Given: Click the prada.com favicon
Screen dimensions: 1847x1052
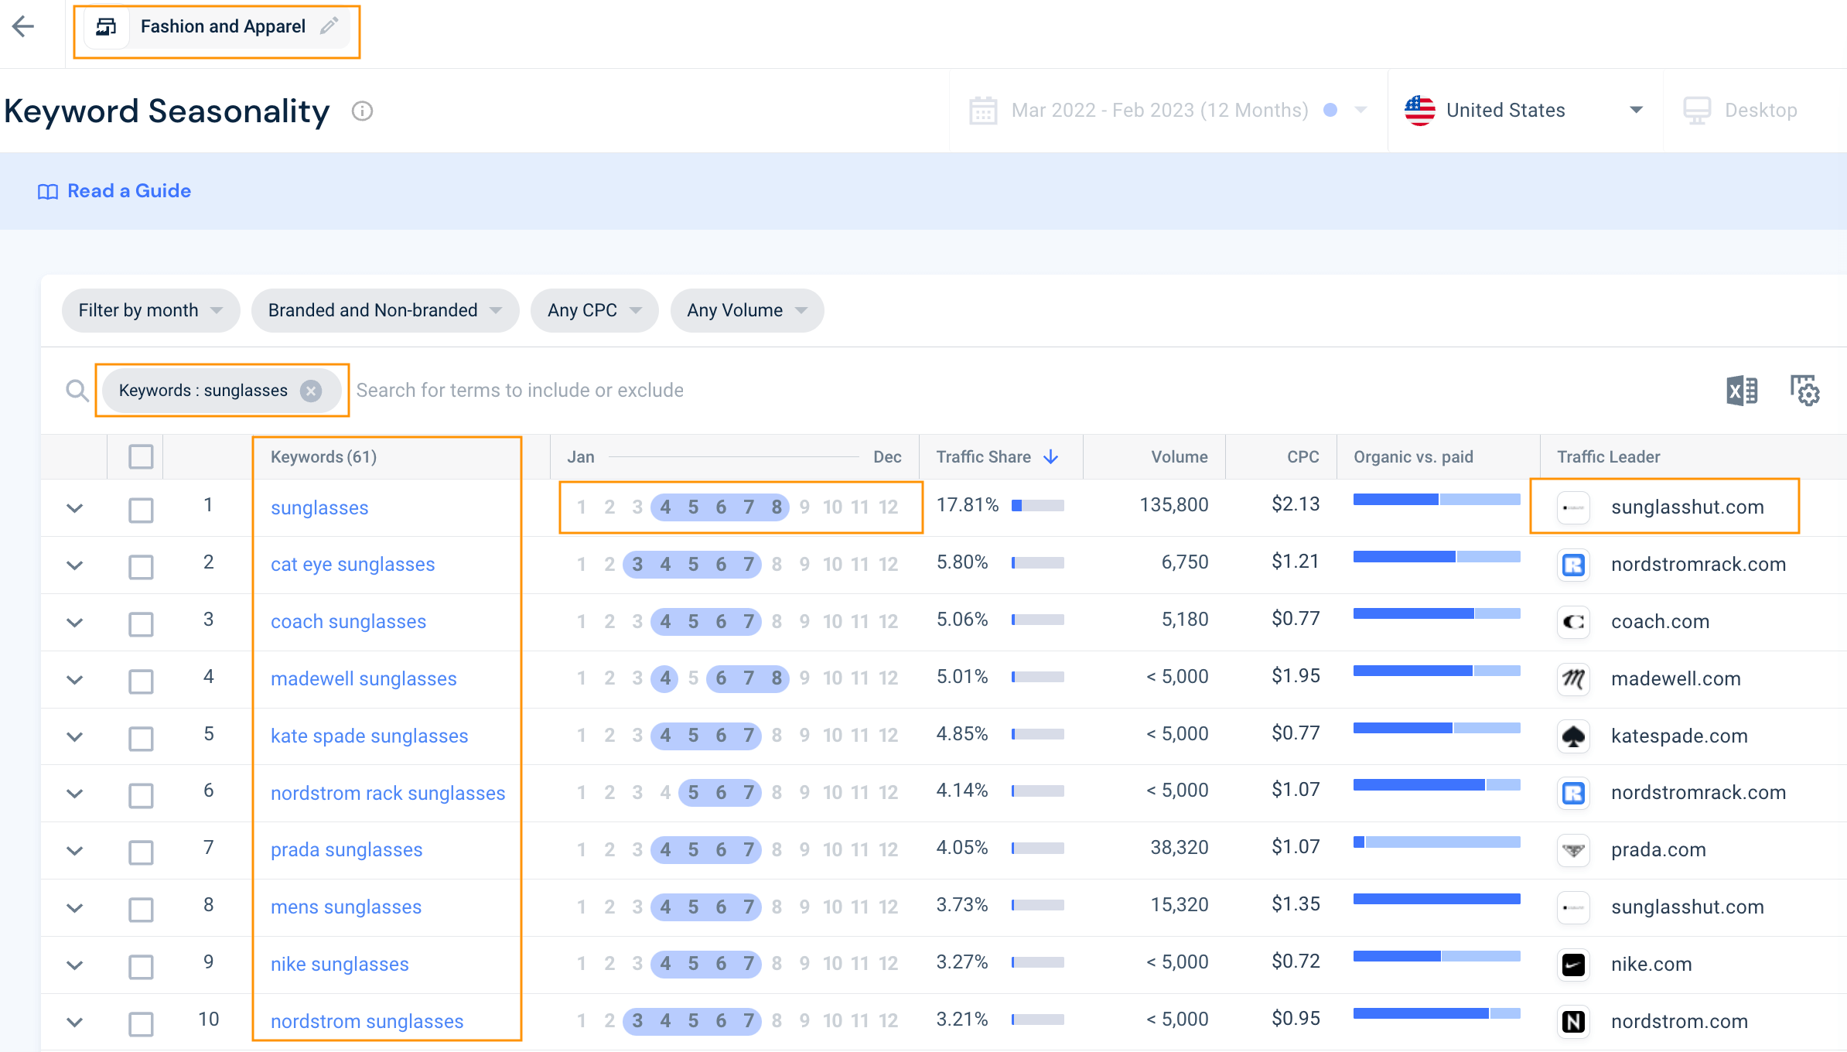Looking at the screenshot, I should click(1573, 850).
